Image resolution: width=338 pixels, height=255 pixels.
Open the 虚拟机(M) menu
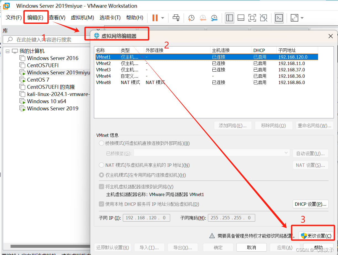[83, 18]
